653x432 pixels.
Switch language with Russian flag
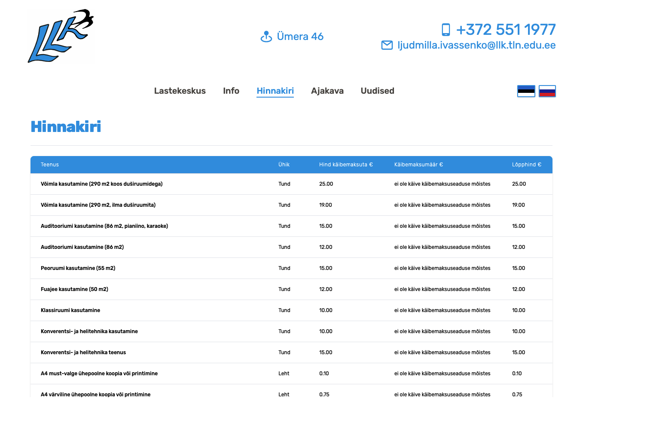(x=547, y=91)
